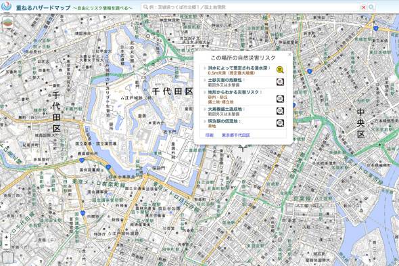Focus the address search input field
The height and width of the screenshot is (266, 399).
tap(252, 7)
